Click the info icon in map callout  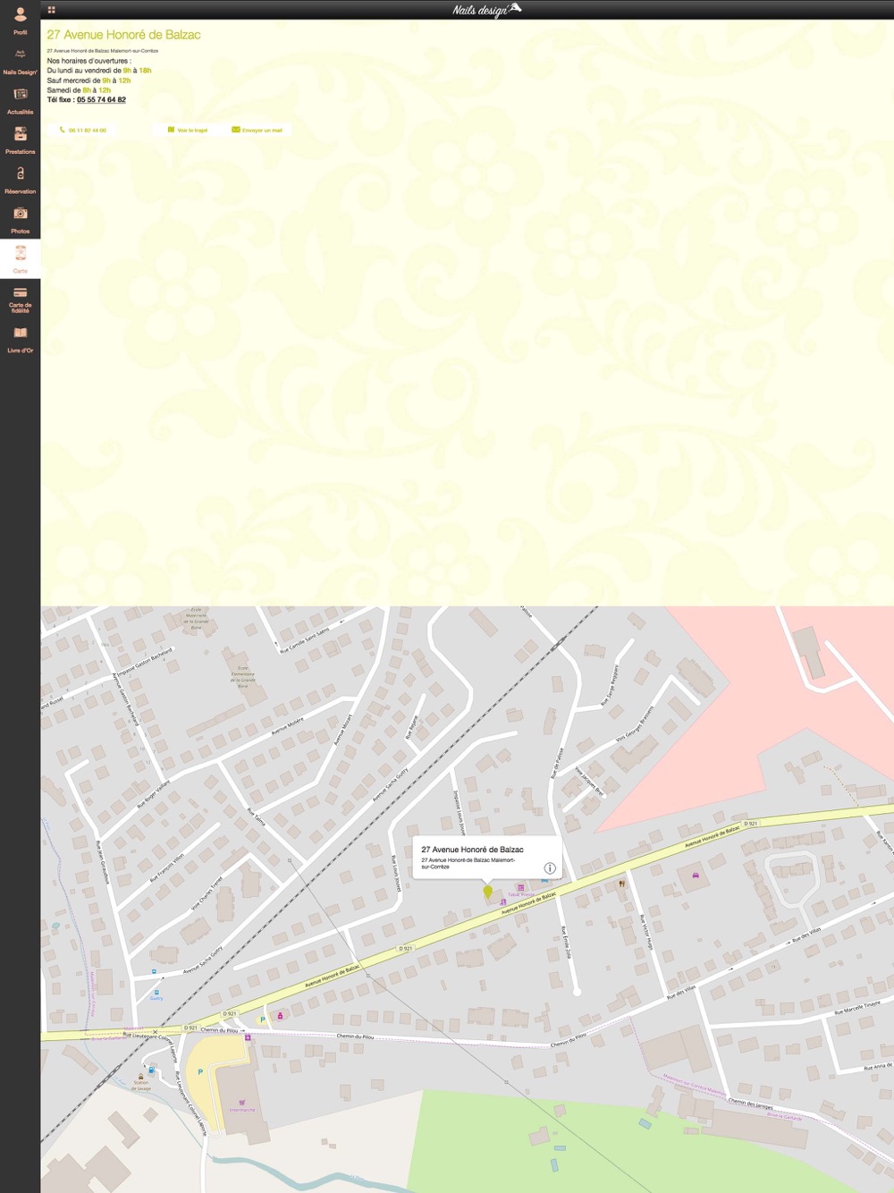(x=550, y=868)
